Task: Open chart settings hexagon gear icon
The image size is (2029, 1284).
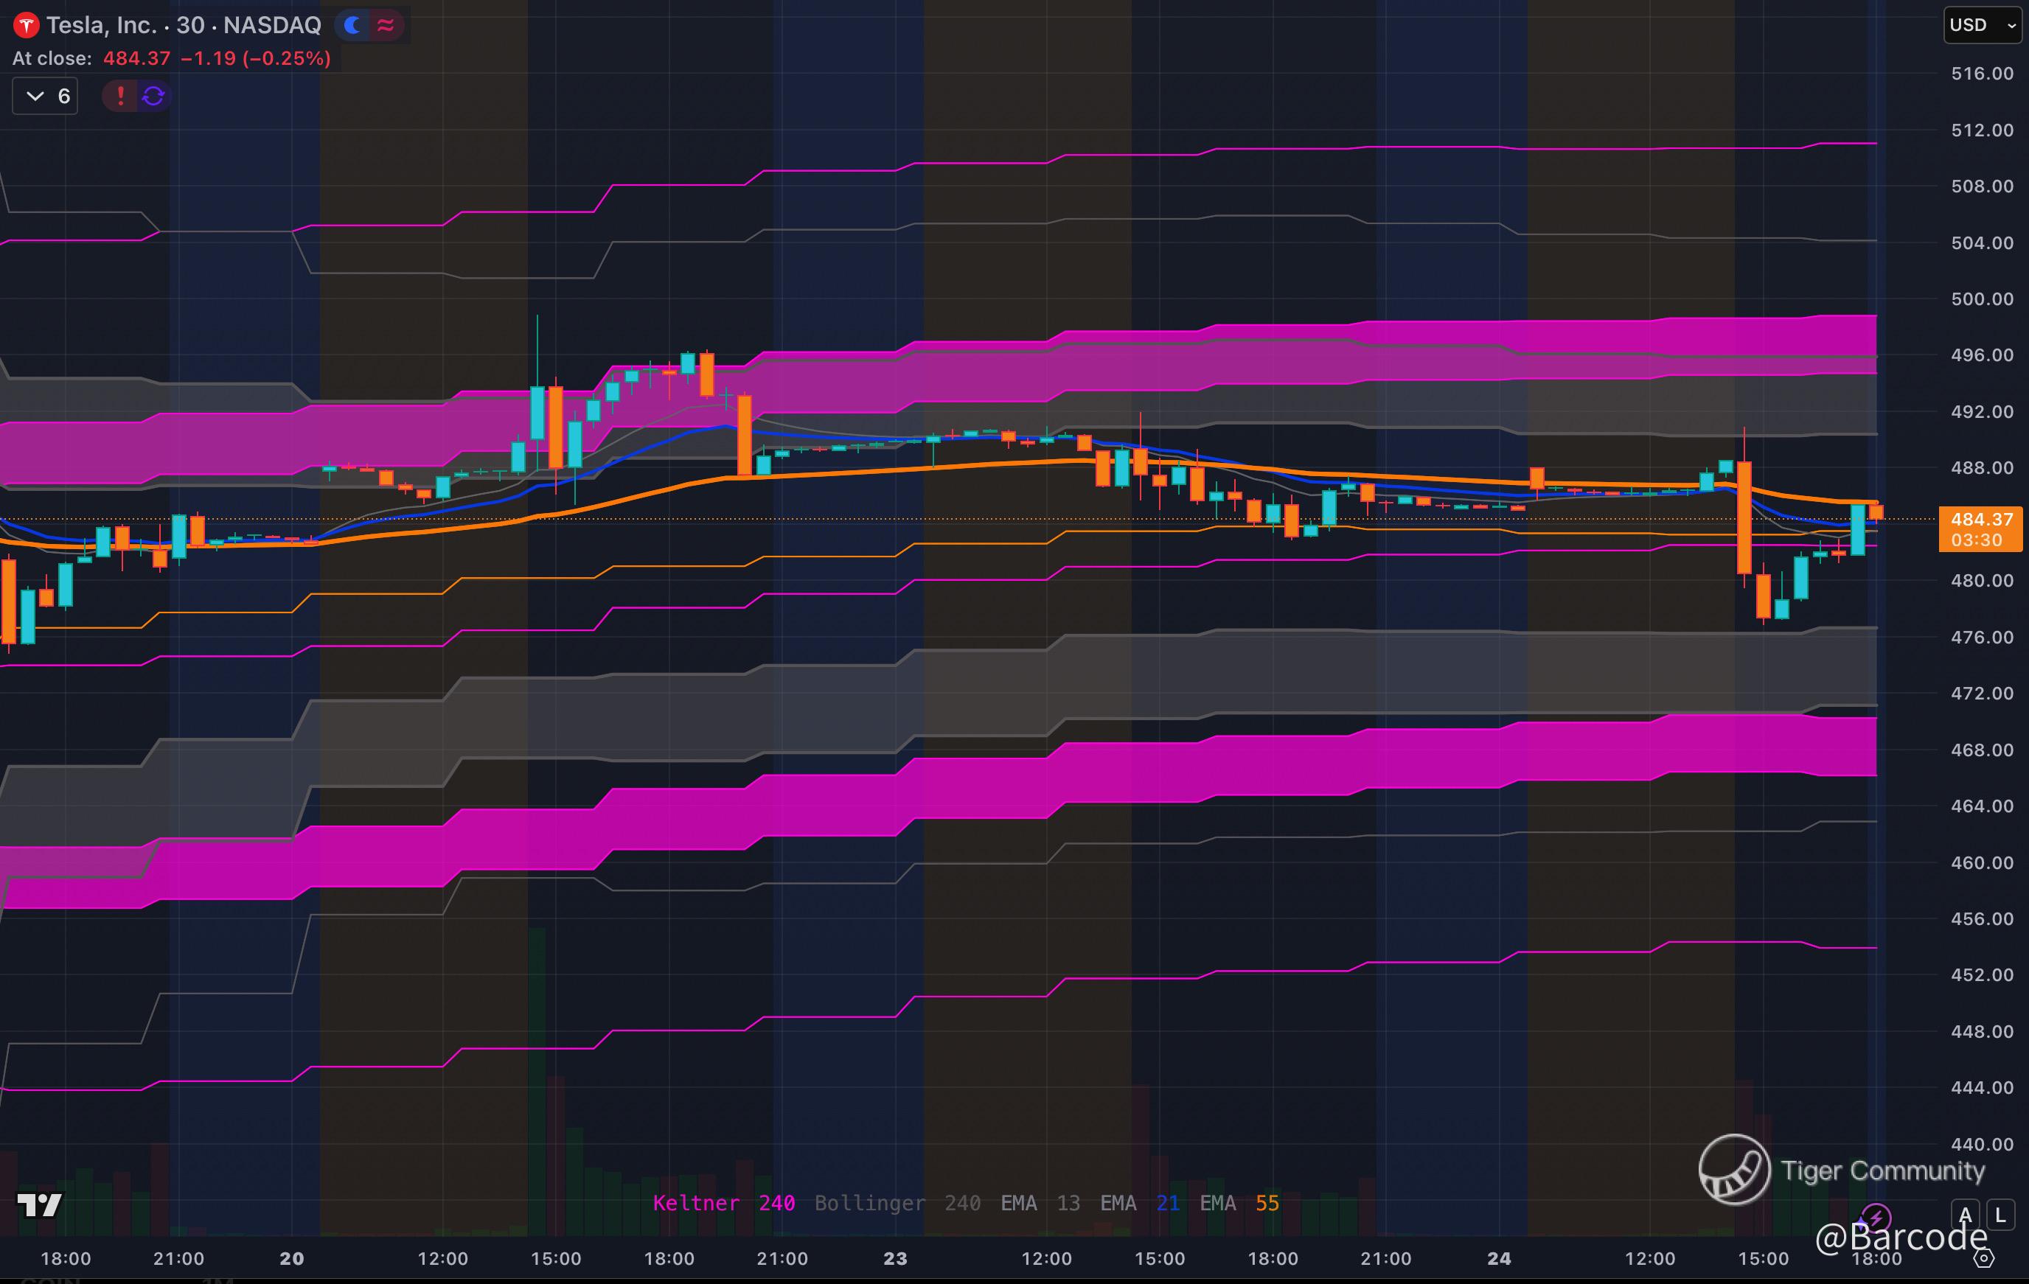Action: point(1984,1259)
